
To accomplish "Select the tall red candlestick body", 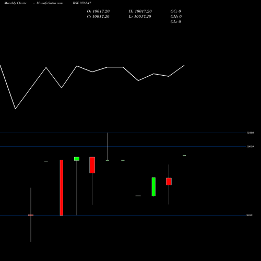I will [x=62, y=187].
